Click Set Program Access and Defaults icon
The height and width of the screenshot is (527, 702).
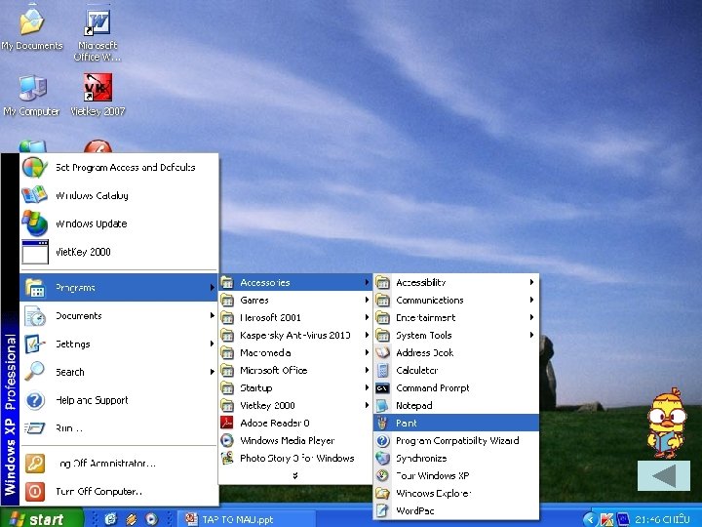tap(34, 168)
